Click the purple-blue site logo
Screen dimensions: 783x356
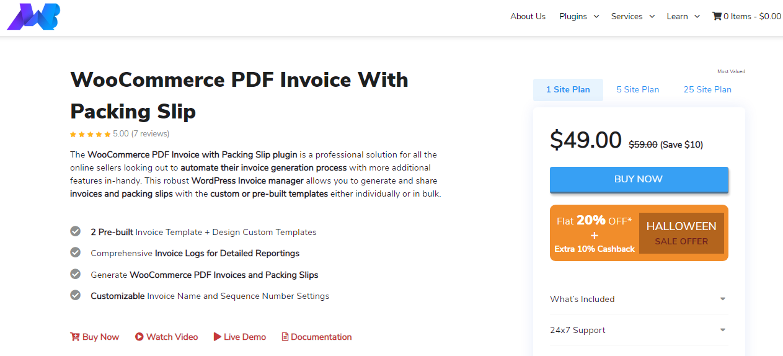coord(33,17)
